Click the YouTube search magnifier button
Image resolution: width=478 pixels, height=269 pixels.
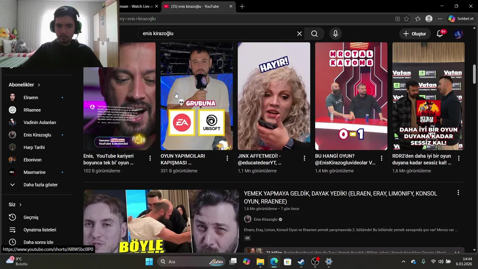[314, 34]
